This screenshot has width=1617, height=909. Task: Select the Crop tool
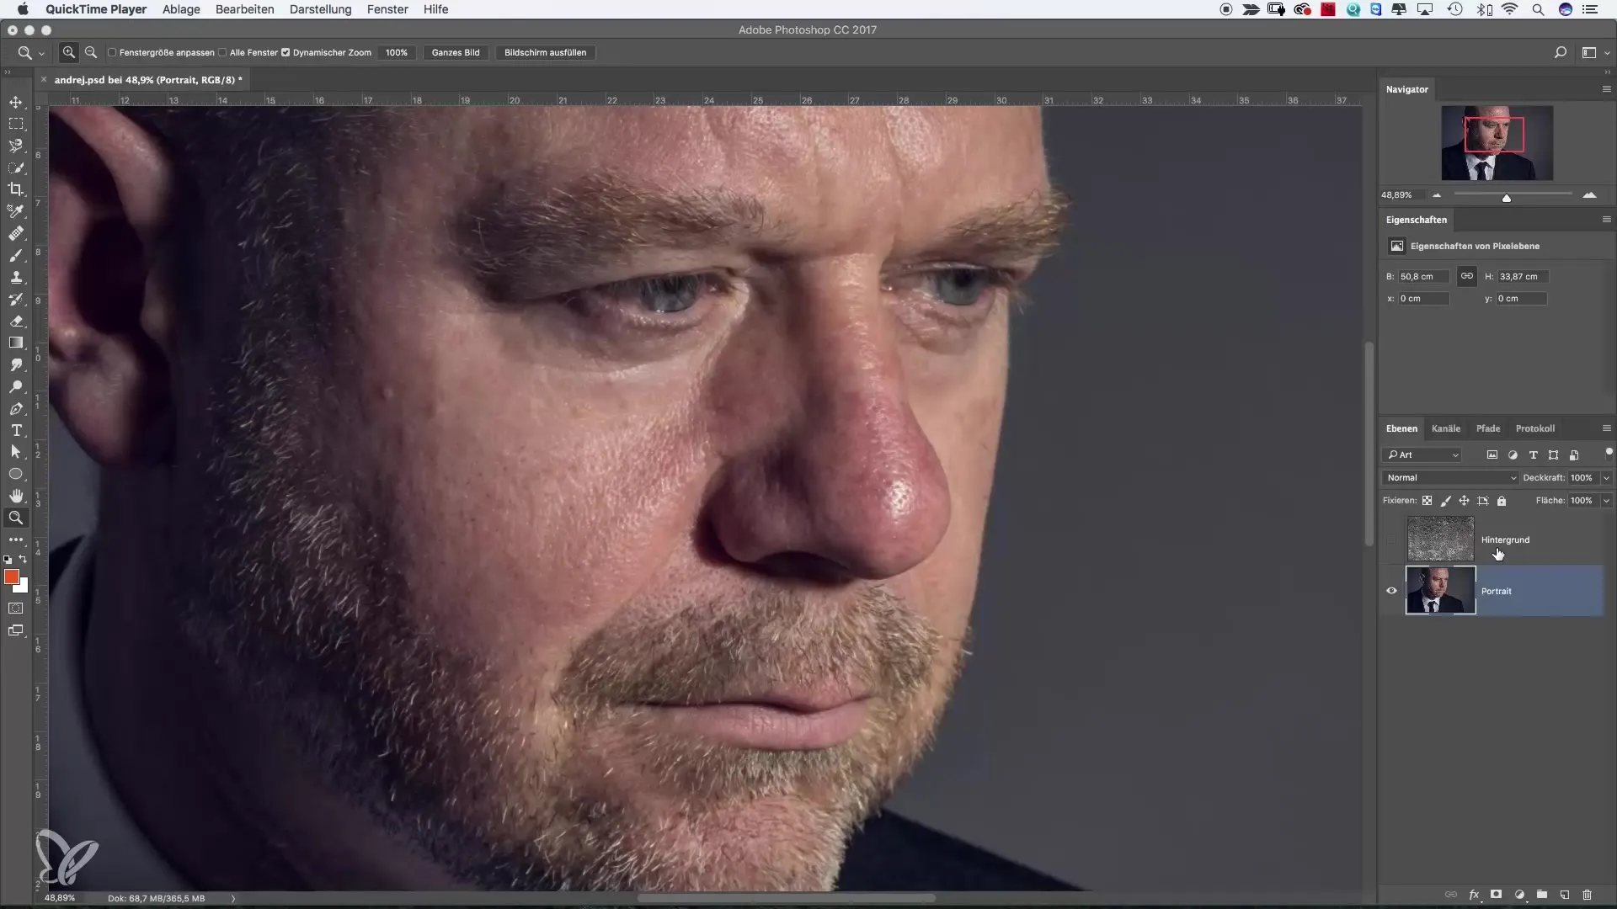coord(16,189)
